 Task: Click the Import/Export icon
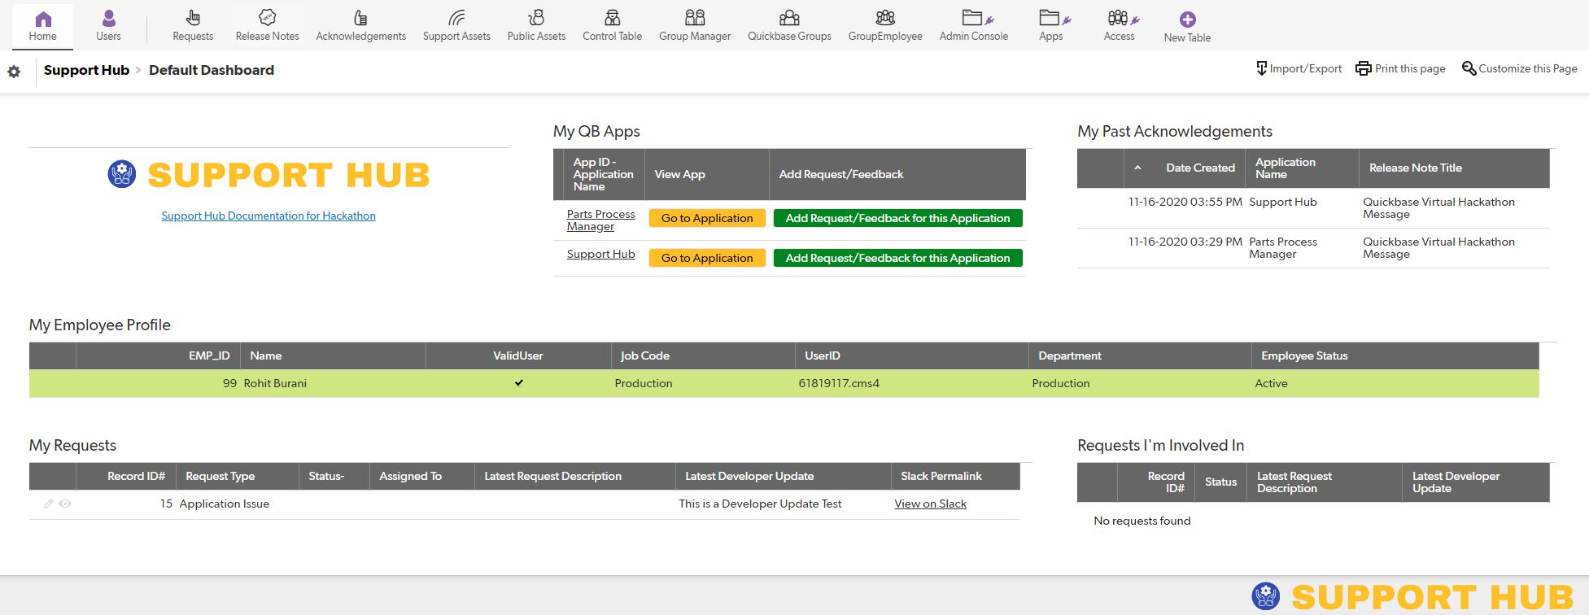[1262, 68]
